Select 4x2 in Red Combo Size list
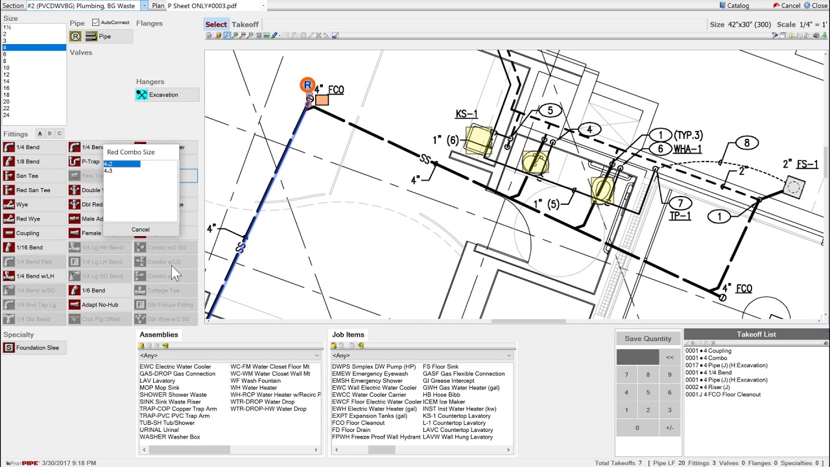Screen dimensions: 830x467 point(122,164)
